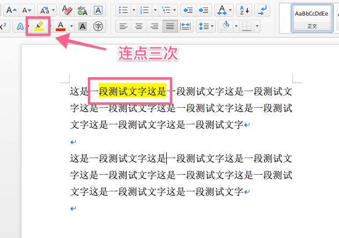Expand the multilevel list dropdown arrow

175,10
